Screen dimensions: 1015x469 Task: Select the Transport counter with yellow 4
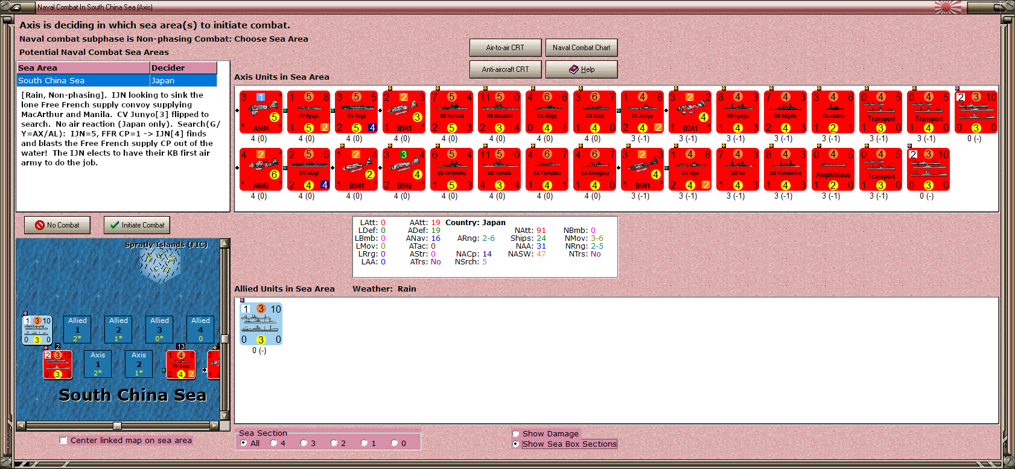929,112
